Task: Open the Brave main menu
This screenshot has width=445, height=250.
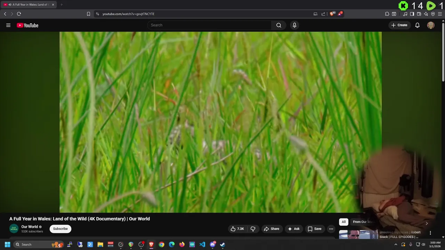Action: click(x=440, y=14)
